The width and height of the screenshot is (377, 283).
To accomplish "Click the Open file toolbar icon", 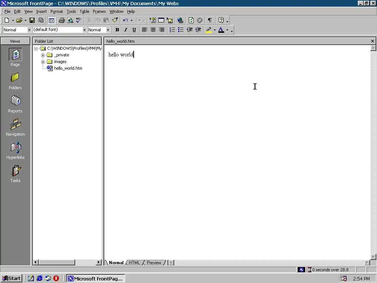I will click(19, 21).
